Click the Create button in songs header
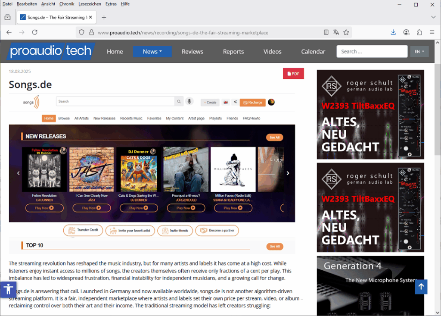 210,103
